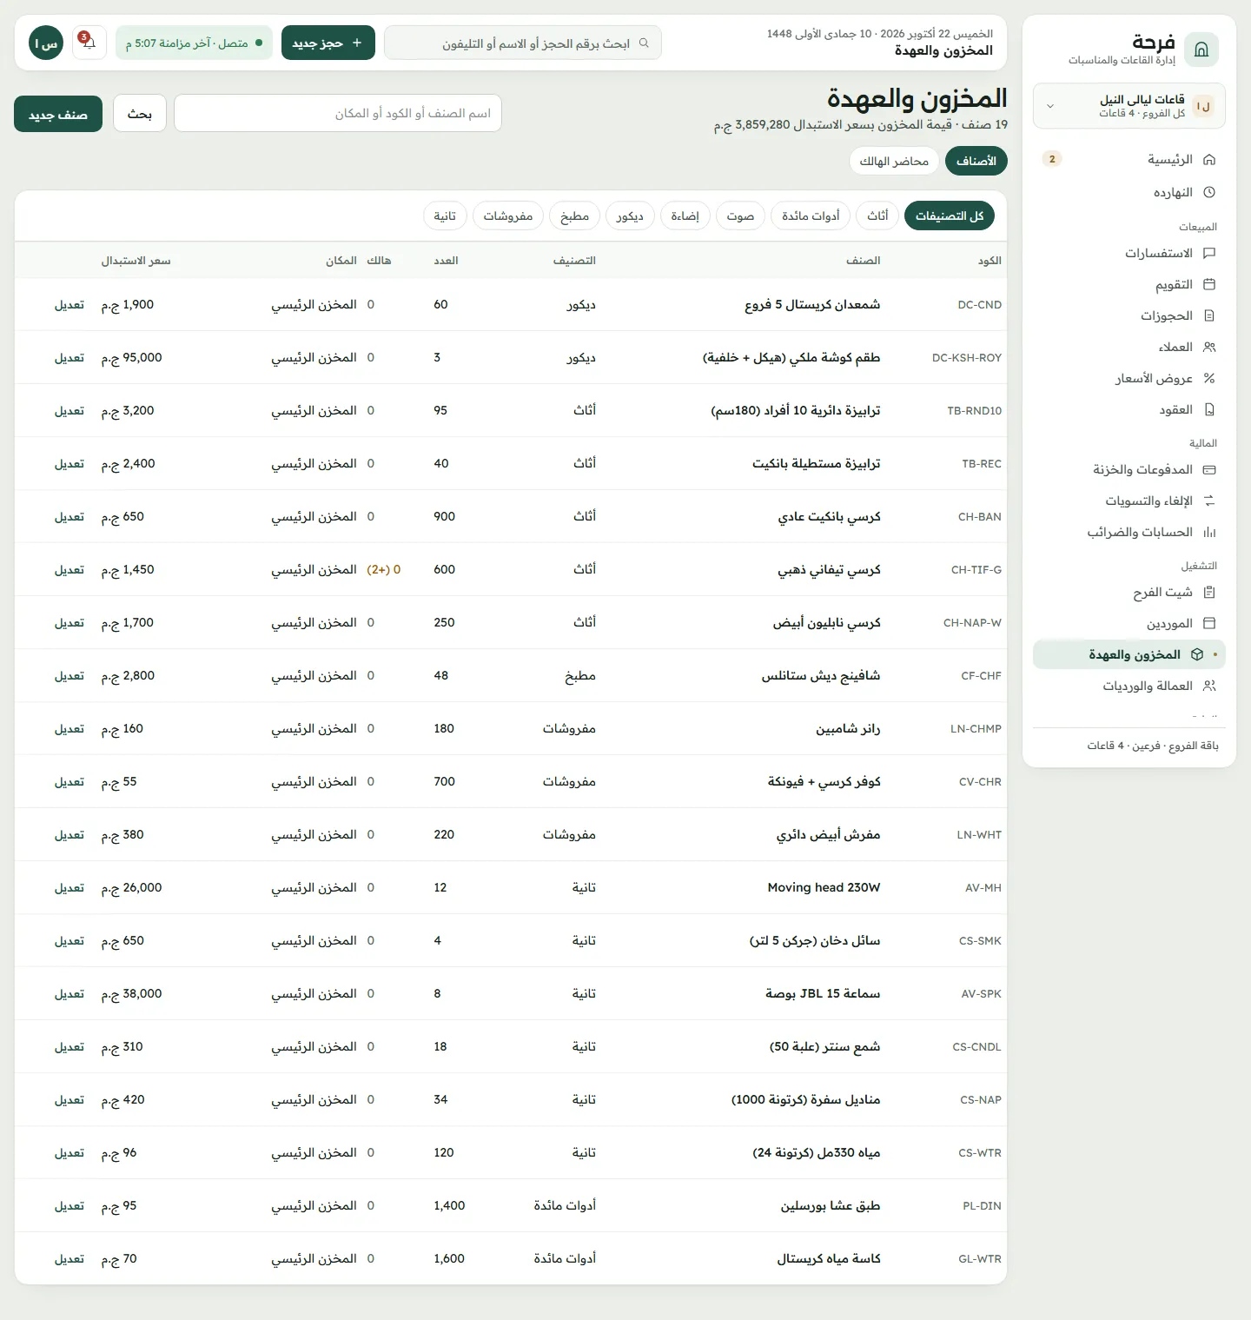This screenshot has width=1251, height=1320.
Task: Filter by إضاءة category
Action: pos(685,216)
